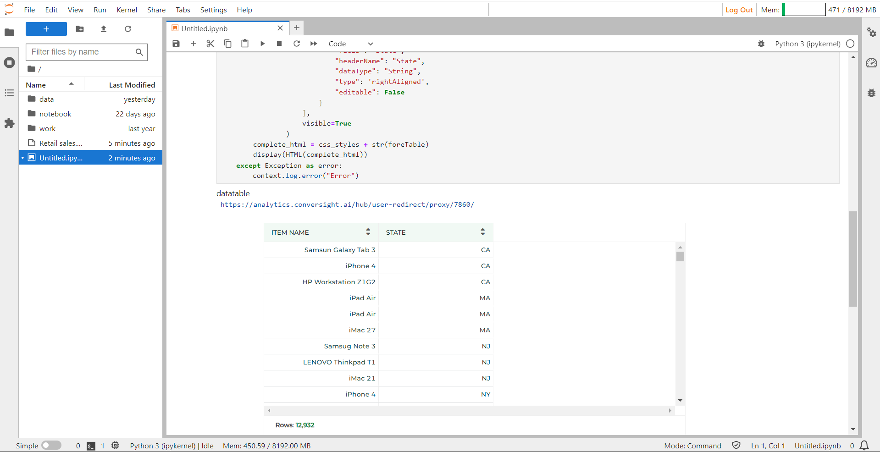Click the root folder breadcrumb icon
Viewport: 880px width, 452px height.
31,69
